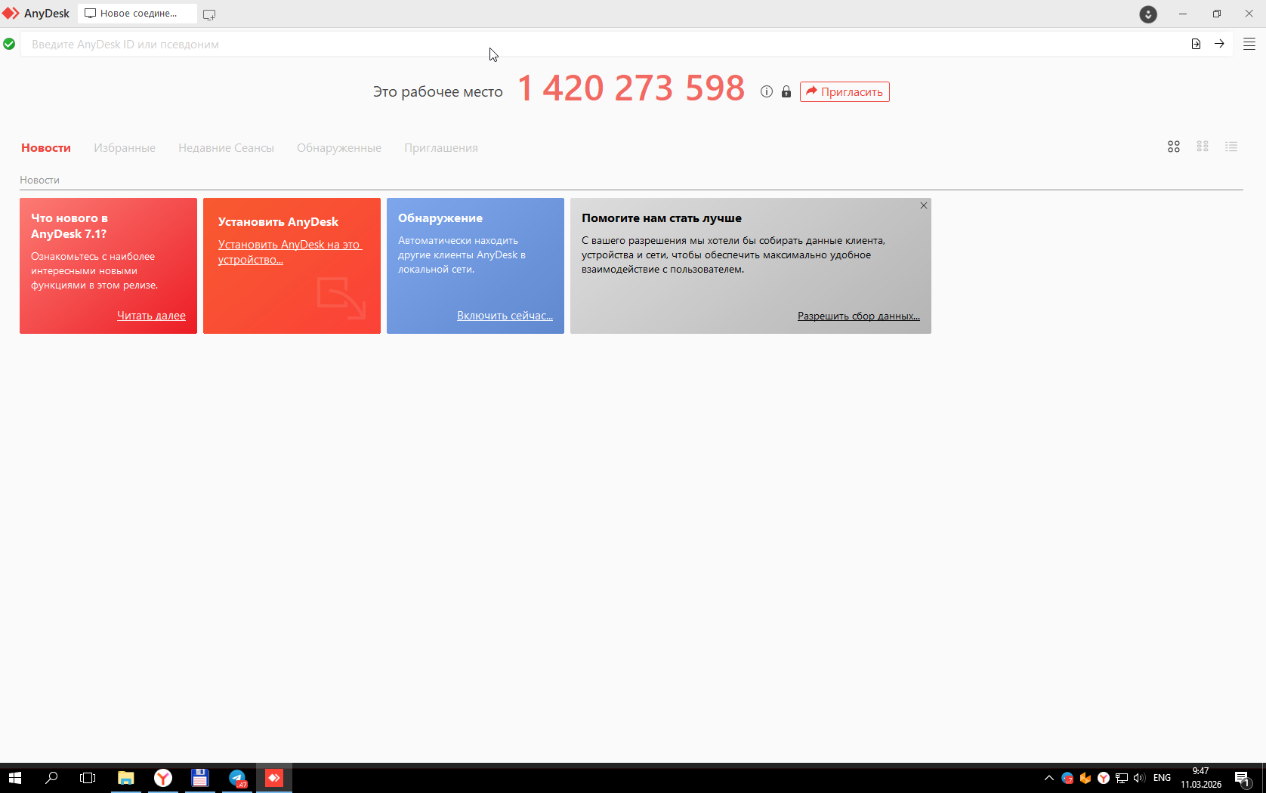The height and width of the screenshot is (793, 1266).
Task: Click 'Установить AnyDesk на это устройство...' link
Action: 290,251
